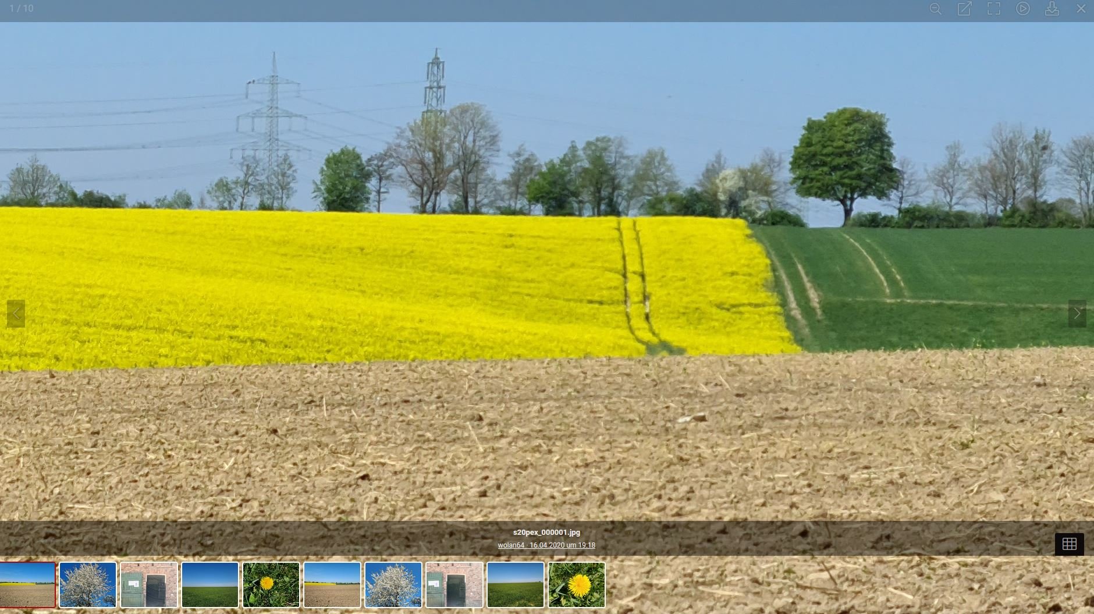Toggle the thumbnail grid button

point(1069,544)
